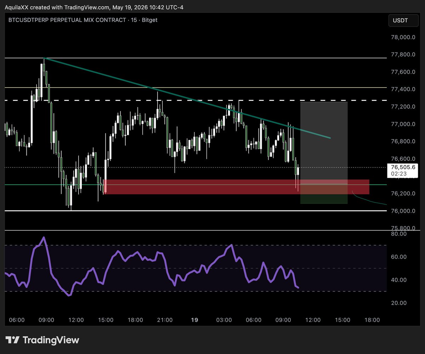Click the 77,800.0 price axis label
This screenshot has width=425, height=354.
pos(403,55)
